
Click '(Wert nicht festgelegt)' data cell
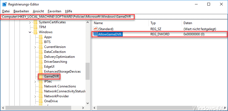(x=200, y=29)
